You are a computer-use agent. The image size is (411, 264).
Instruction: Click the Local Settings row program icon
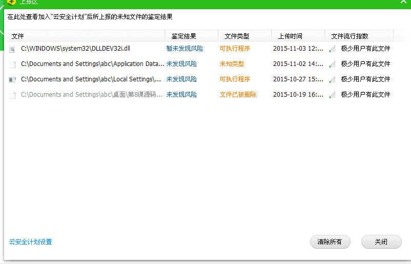point(12,79)
